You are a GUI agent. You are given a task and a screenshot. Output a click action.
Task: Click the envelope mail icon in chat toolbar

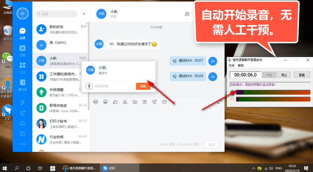164,102
